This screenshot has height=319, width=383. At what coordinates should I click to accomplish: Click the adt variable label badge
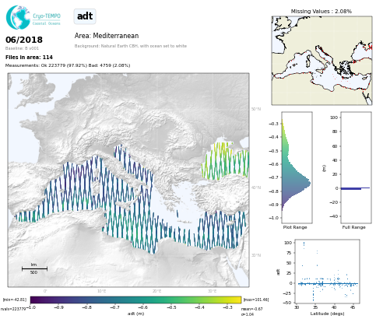[85, 16]
